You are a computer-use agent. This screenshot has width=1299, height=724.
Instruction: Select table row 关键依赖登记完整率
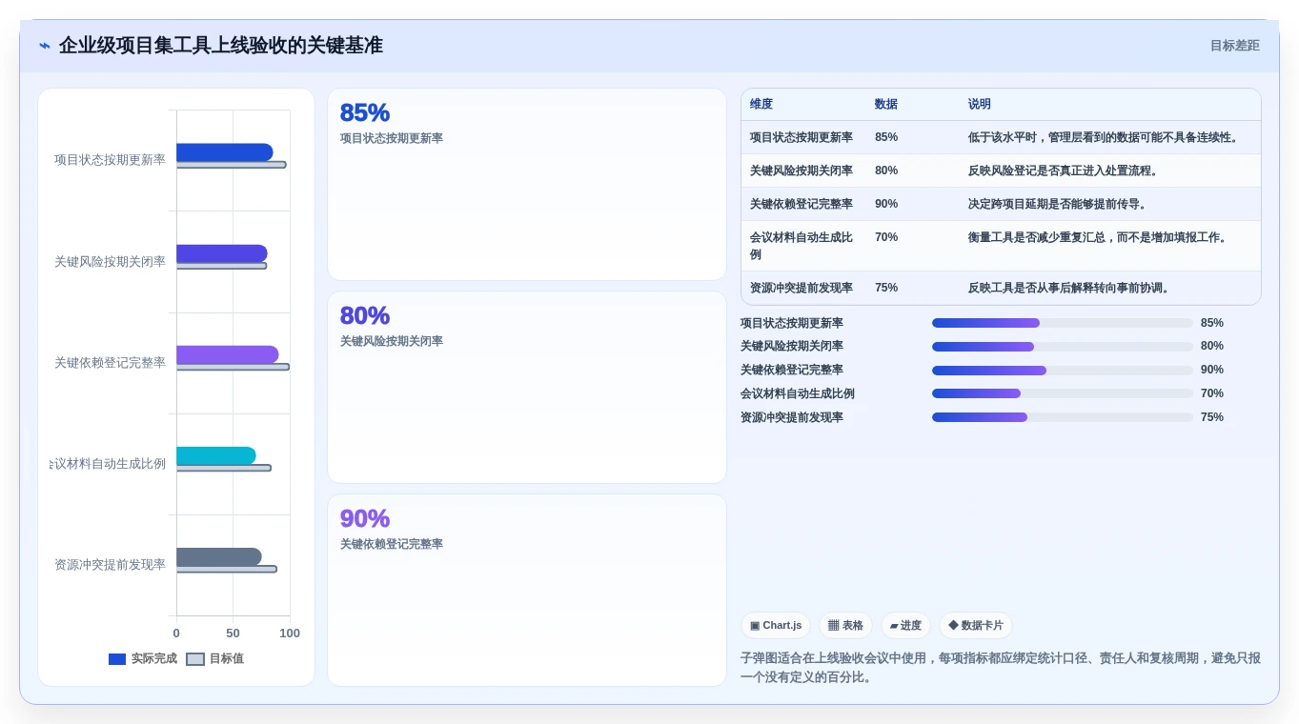tap(1001, 204)
